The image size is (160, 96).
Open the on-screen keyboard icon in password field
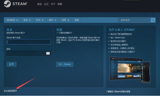48,53
